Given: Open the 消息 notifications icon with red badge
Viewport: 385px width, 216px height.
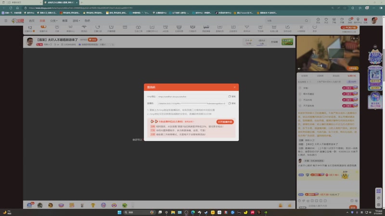Looking at the screenshot, I should pos(350,20).
